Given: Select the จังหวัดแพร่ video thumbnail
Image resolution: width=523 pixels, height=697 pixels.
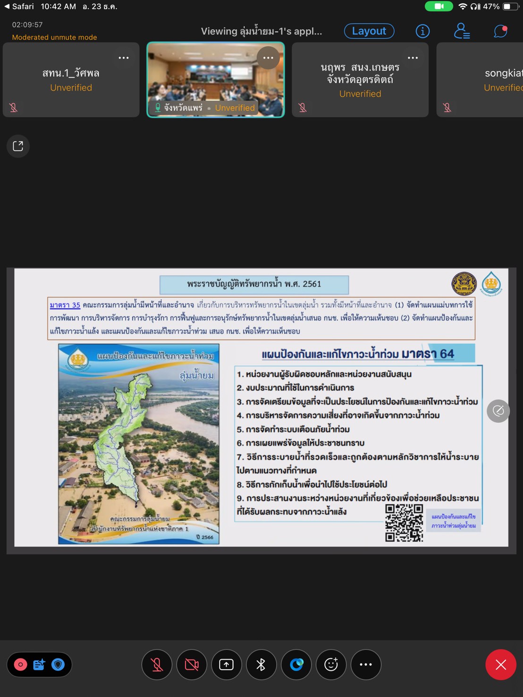Looking at the screenshot, I should click(x=215, y=80).
